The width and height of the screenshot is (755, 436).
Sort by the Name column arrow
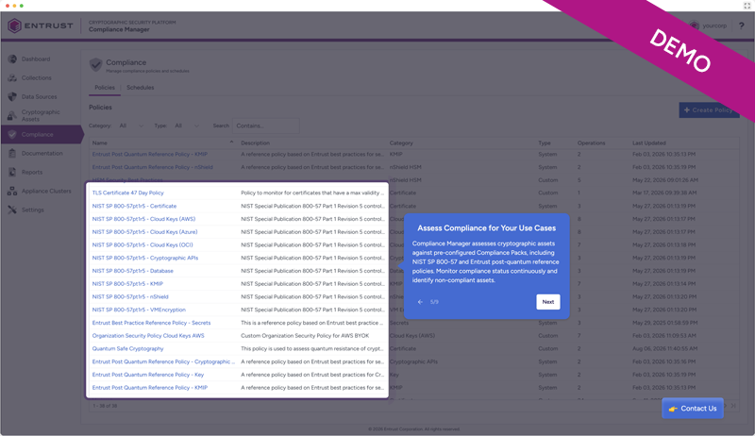tap(231, 143)
